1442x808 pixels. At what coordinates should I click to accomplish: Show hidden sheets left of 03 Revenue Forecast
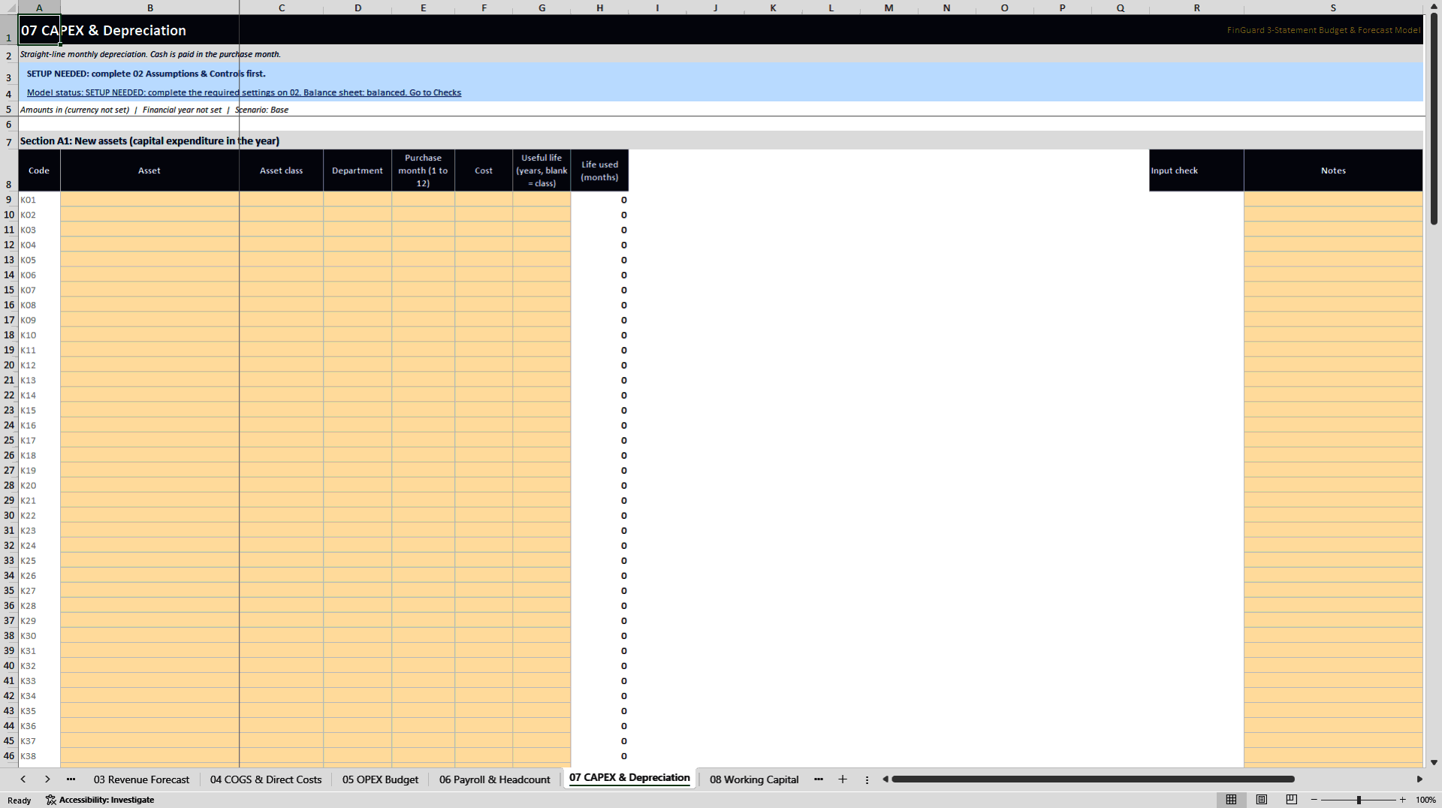(x=71, y=779)
